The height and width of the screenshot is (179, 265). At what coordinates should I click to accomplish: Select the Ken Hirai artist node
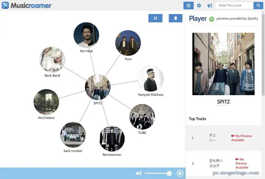[x=87, y=35]
